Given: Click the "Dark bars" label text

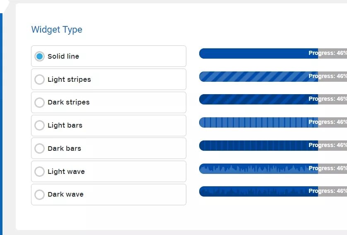Looking at the screenshot, I should (x=64, y=148).
